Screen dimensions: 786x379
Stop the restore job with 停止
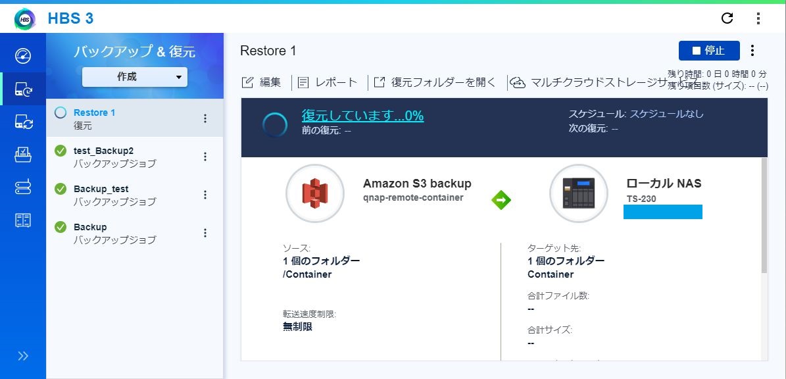(x=709, y=50)
